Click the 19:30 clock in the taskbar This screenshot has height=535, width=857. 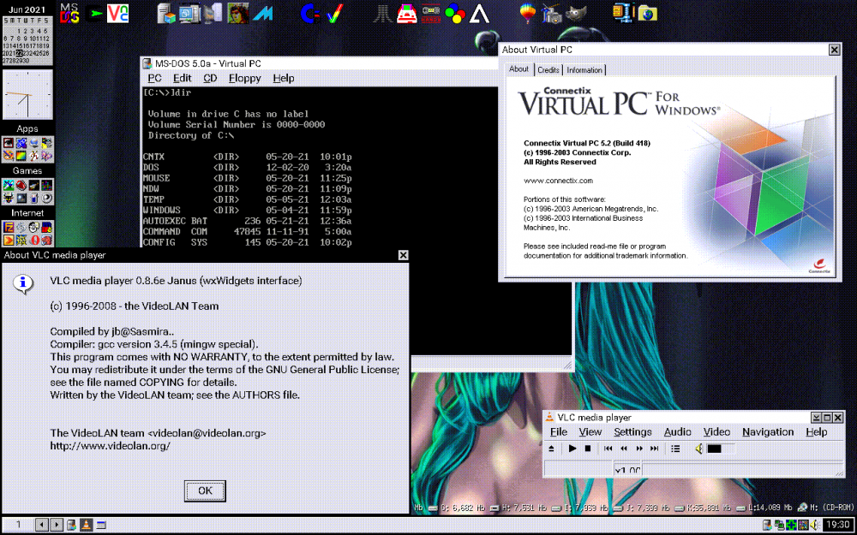click(x=838, y=525)
